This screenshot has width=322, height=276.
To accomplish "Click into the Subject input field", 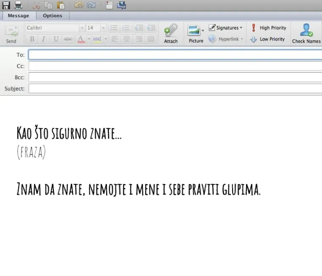I will tap(175, 89).
